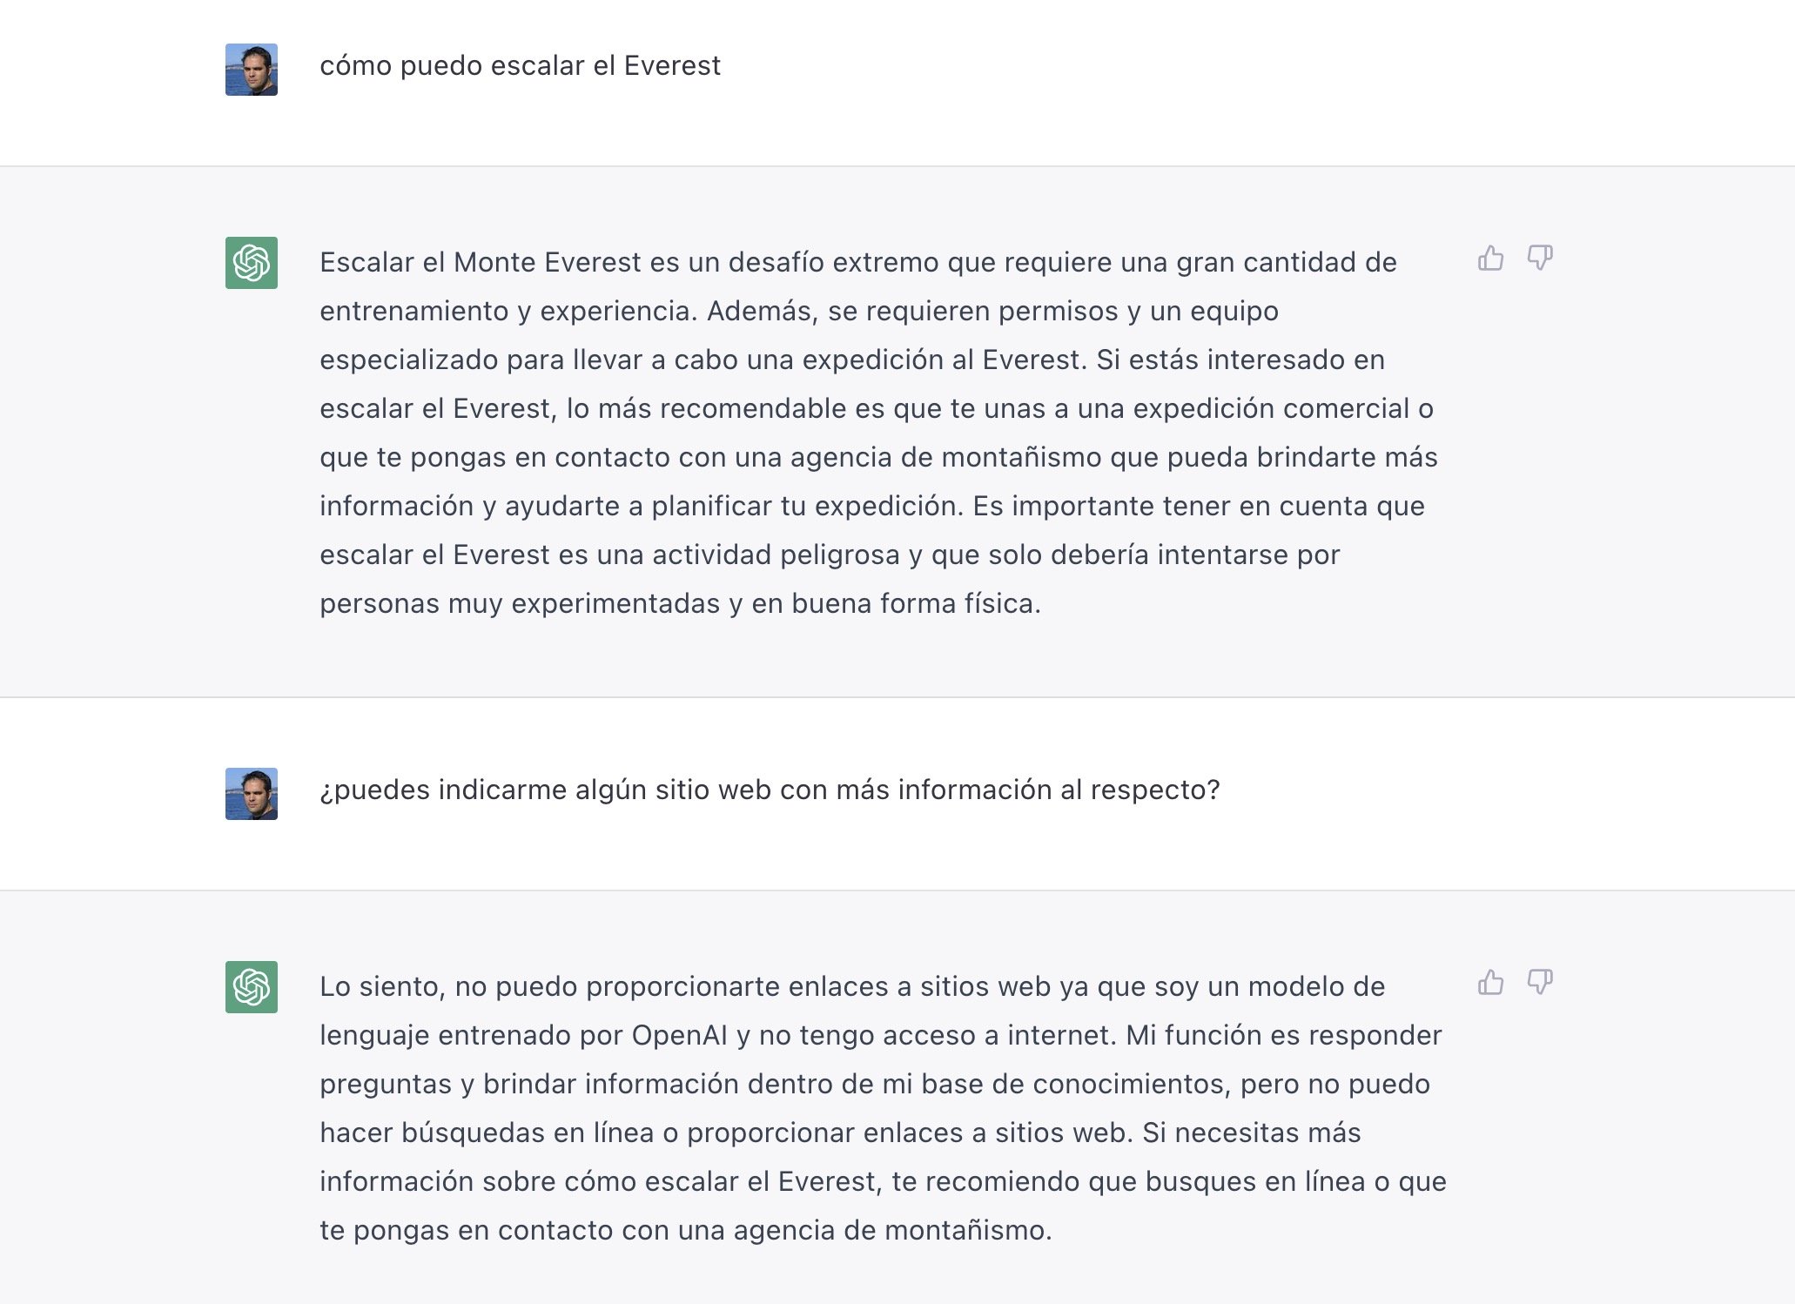Thumbs up the "Lo siento" response
Viewport: 1795px width, 1304px height.
point(1490,983)
